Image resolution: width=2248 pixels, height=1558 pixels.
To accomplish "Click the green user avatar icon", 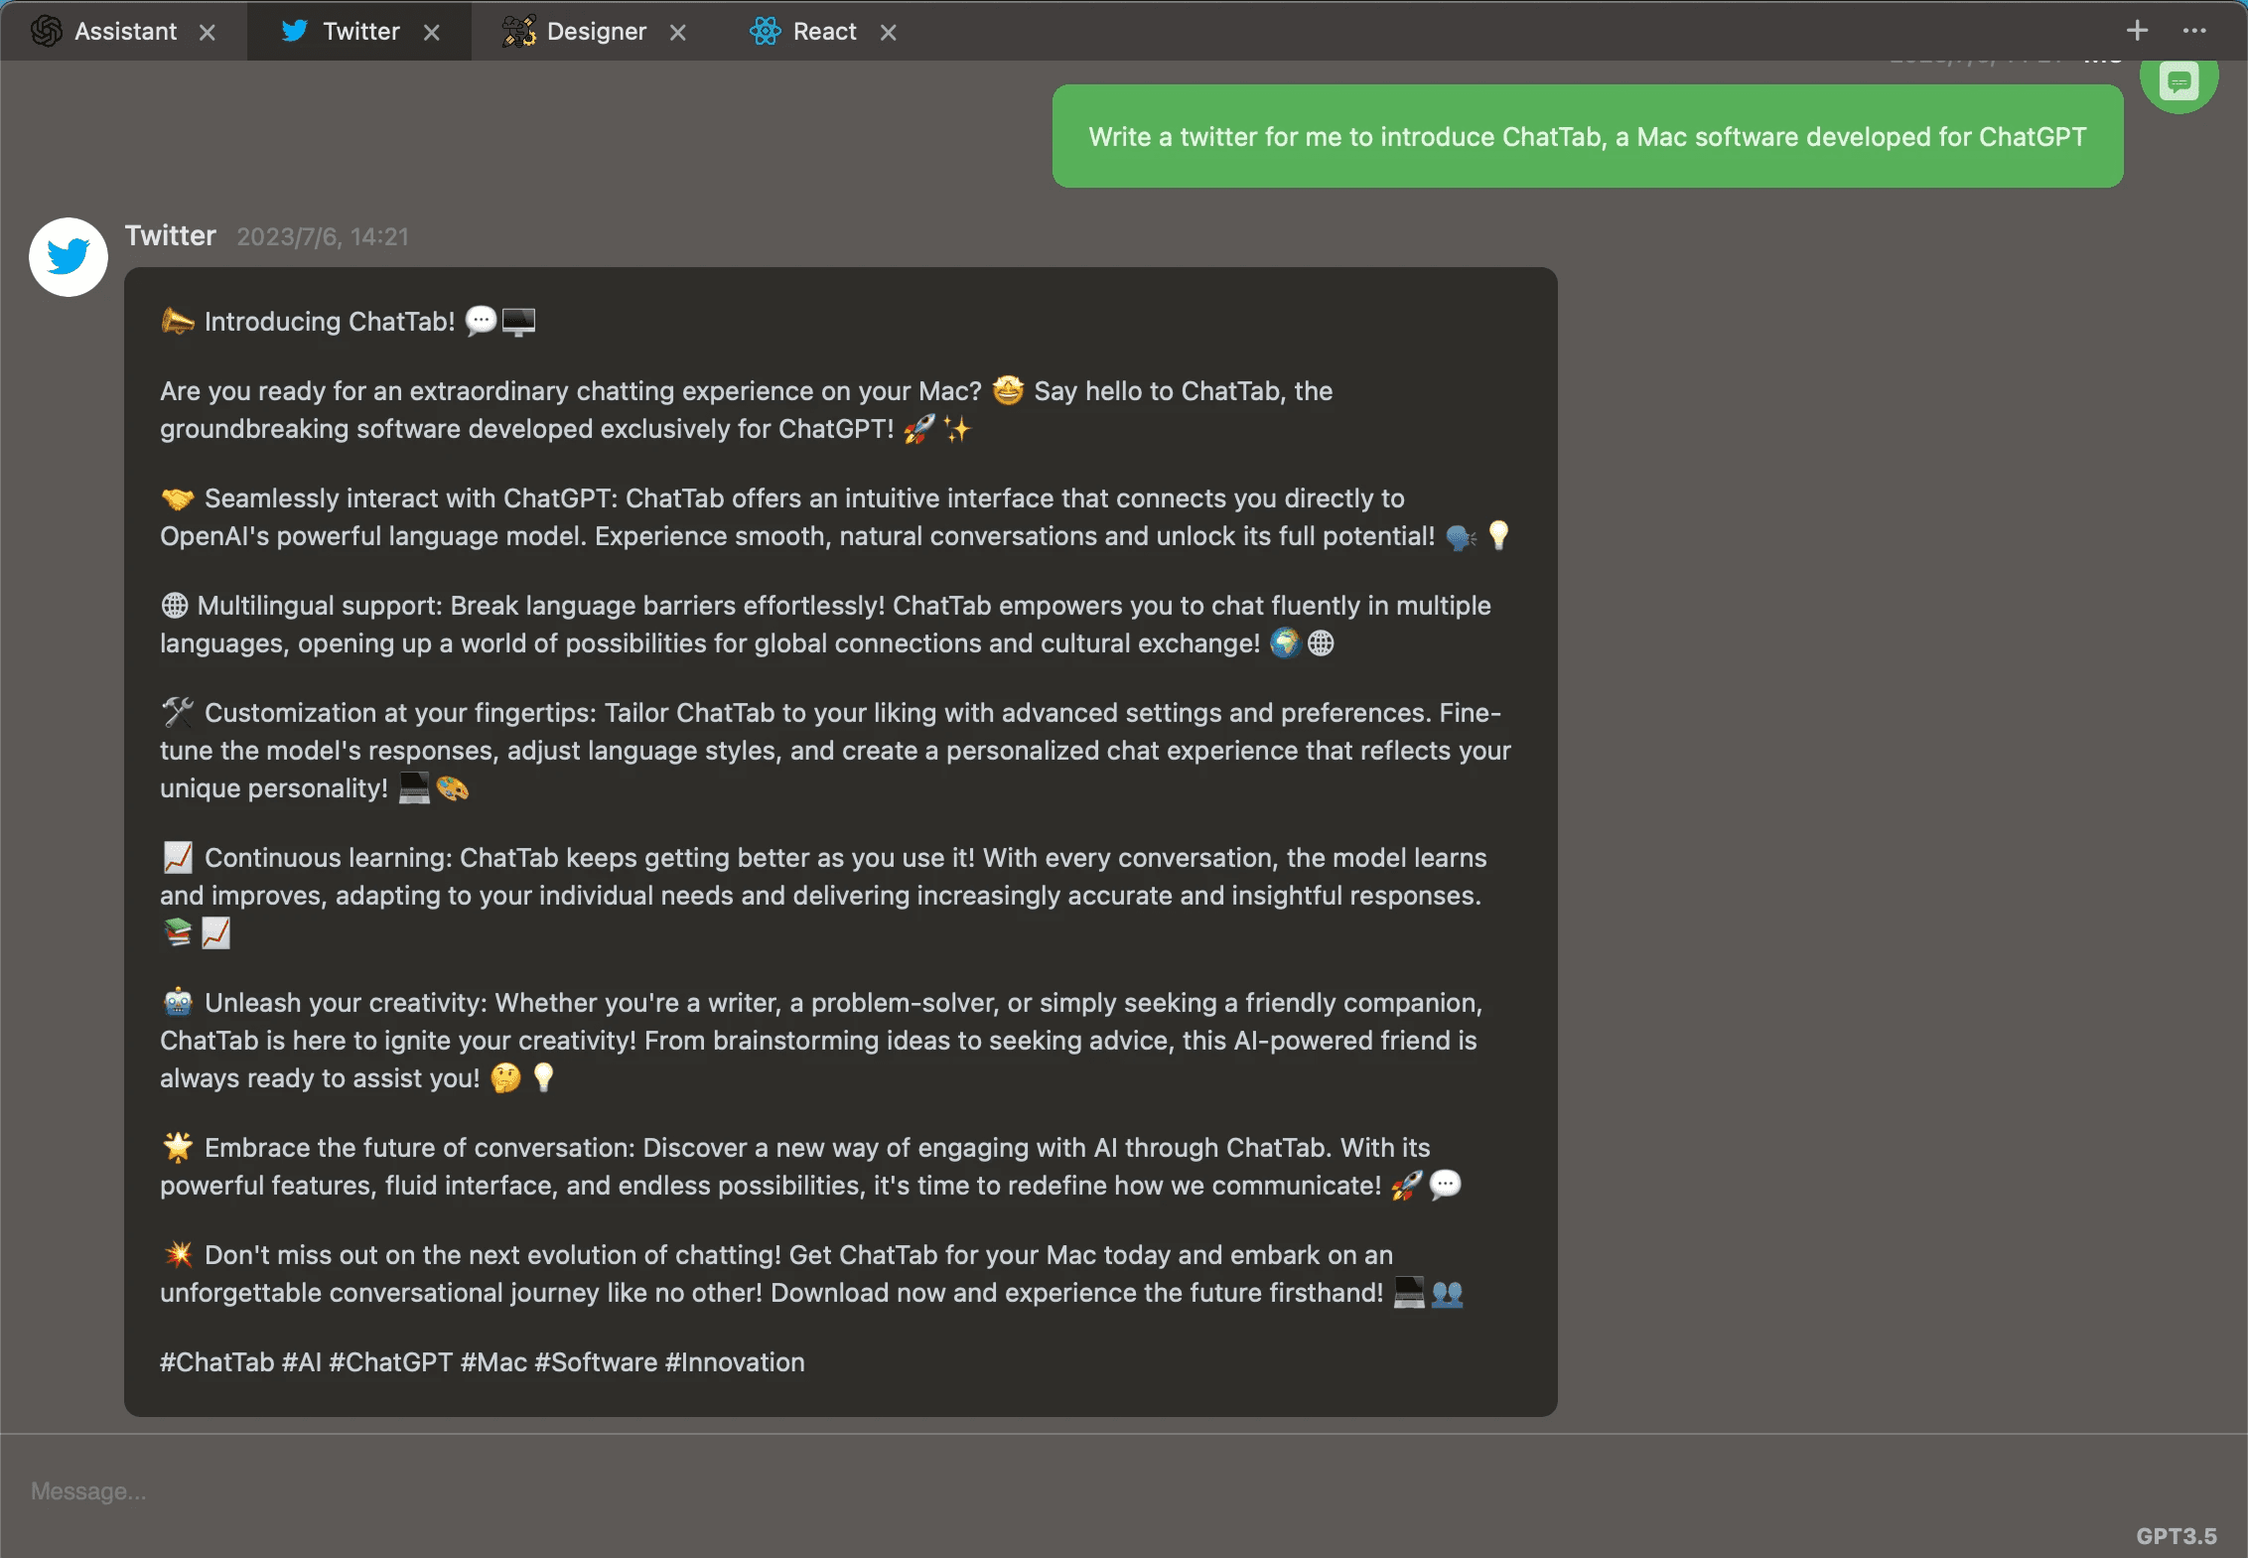I will click(2178, 81).
